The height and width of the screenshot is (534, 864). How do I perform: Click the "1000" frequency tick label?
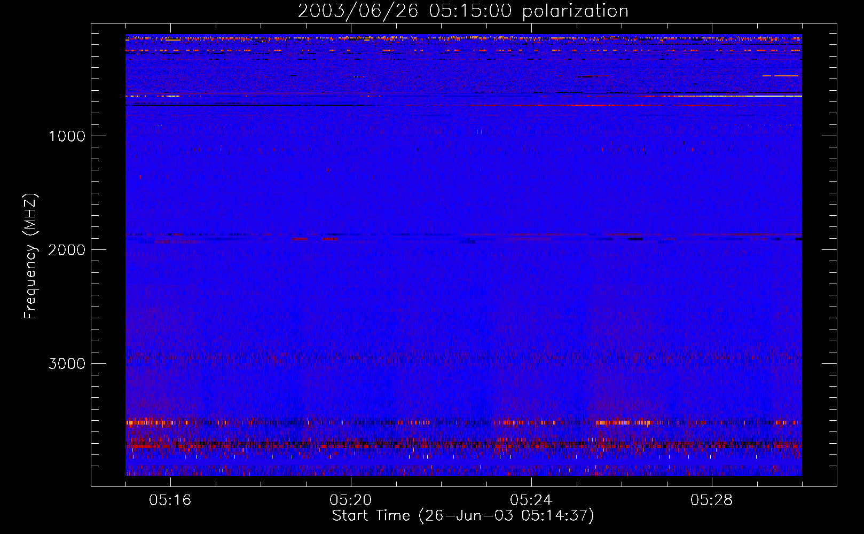(67, 136)
